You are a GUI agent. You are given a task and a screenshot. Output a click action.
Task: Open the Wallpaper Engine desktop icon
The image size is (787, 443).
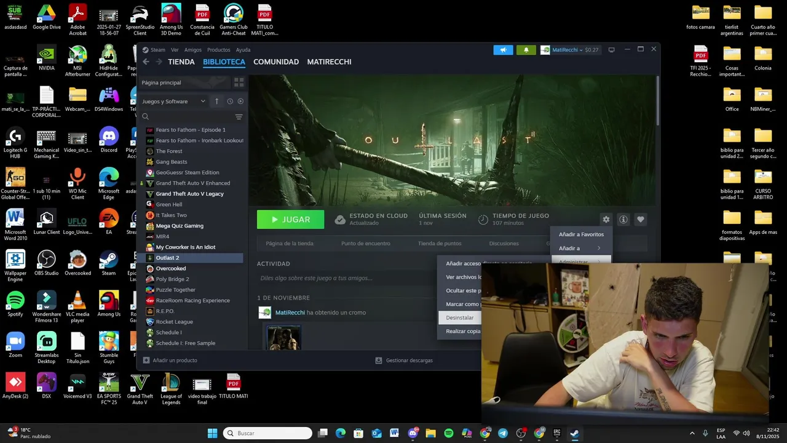pyautogui.click(x=15, y=266)
